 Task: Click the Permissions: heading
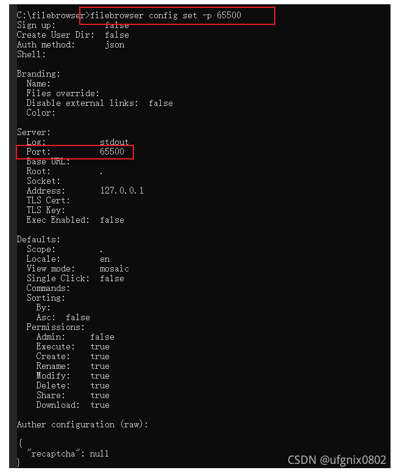point(55,327)
